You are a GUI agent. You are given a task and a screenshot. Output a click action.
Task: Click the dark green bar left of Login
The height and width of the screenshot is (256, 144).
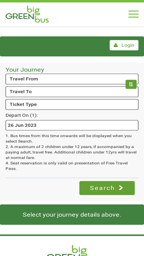click(x=55, y=46)
